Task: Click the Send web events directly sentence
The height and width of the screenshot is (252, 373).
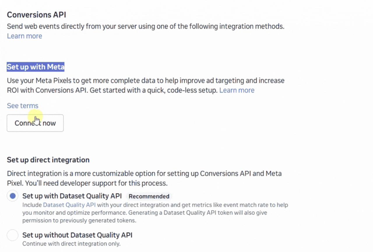Action: (x=145, y=27)
